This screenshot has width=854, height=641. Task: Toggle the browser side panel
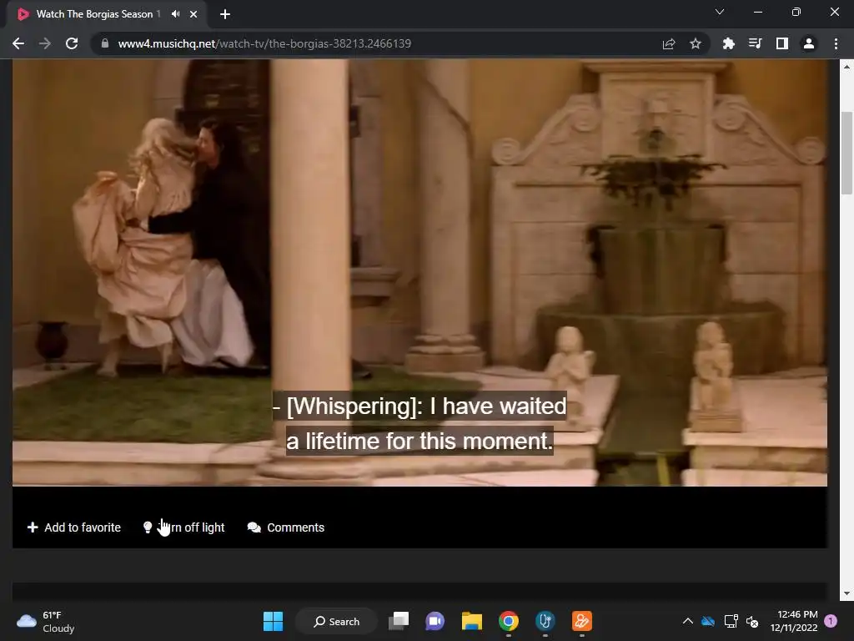pyautogui.click(x=782, y=43)
